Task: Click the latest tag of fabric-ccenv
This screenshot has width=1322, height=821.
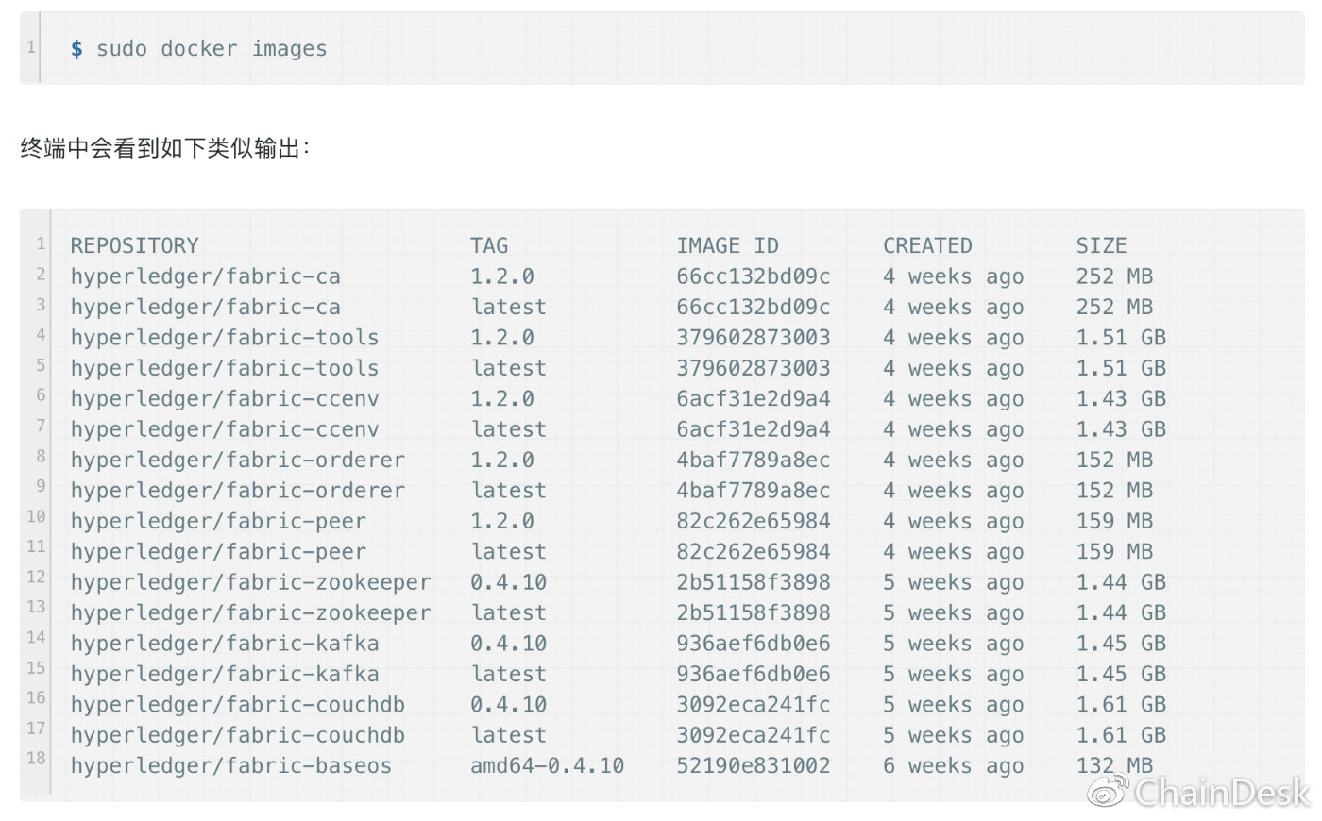Action: pos(509,429)
